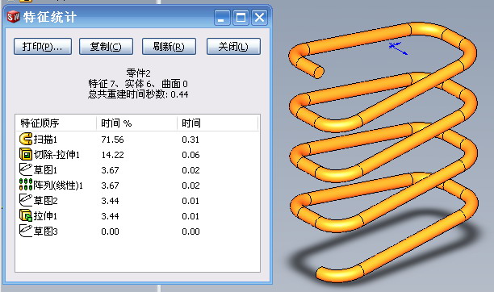This screenshot has height=292, width=494.
Task: Select the 草图3 sketch icon
Action: coord(26,231)
